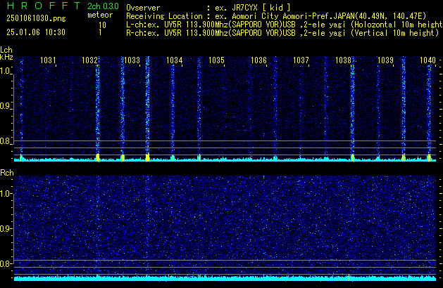Screen dimensions: 443x288
Task: Click the 1036 time label
Action: pos(258,60)
